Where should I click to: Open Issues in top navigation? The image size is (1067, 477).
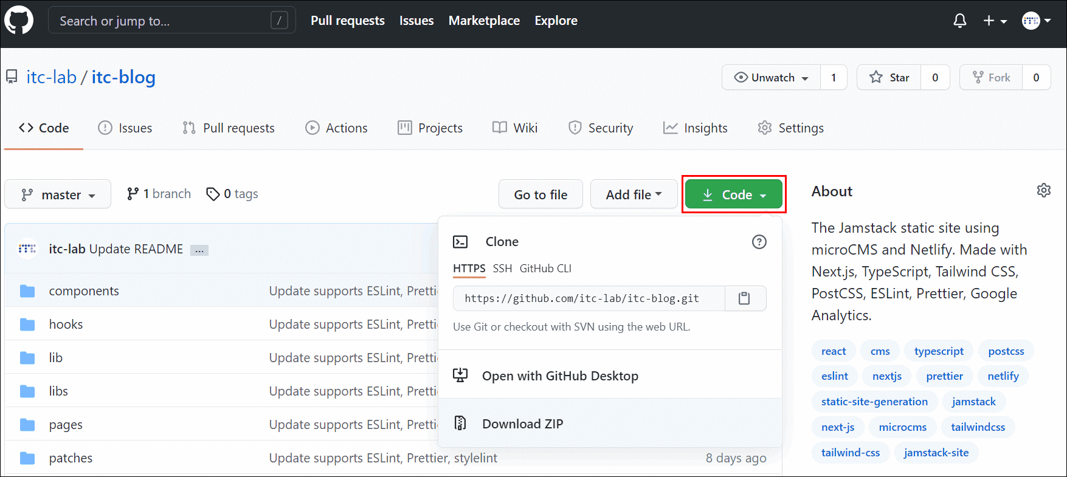tap(416, 21)
